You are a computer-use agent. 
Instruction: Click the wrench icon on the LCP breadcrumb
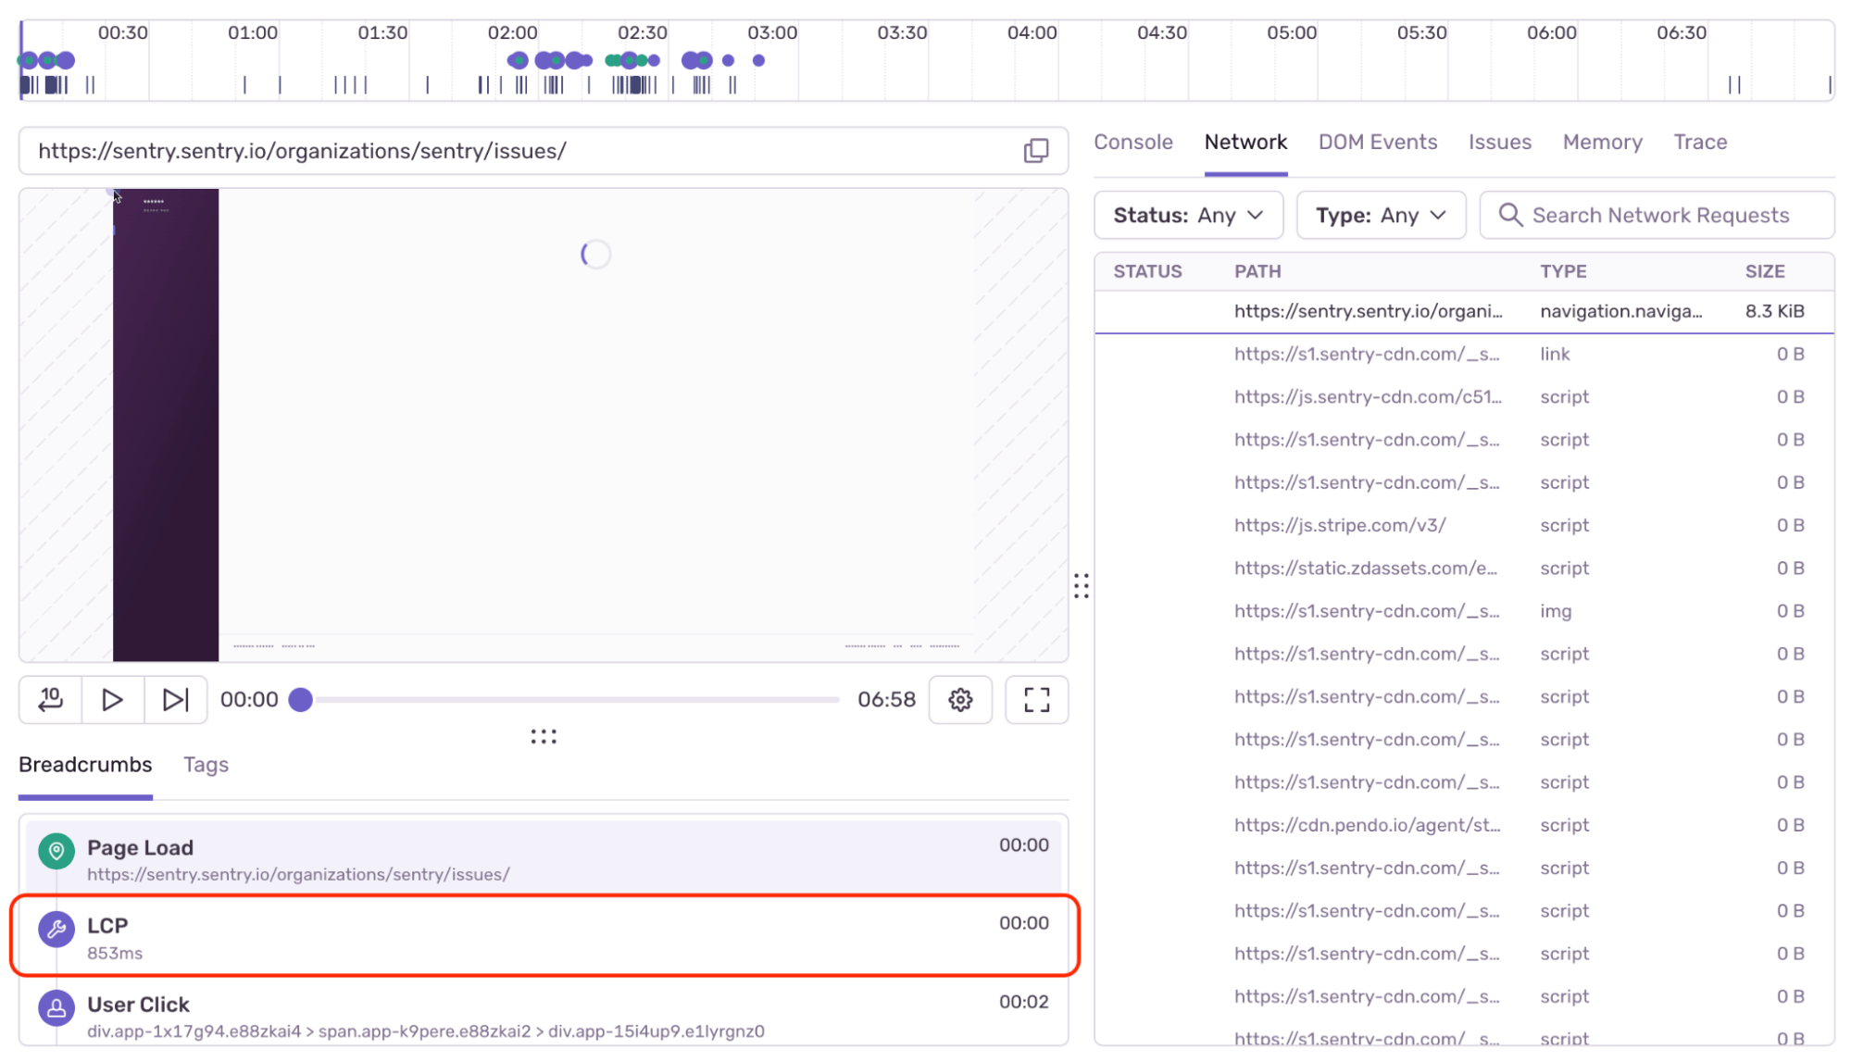point(56,930)
